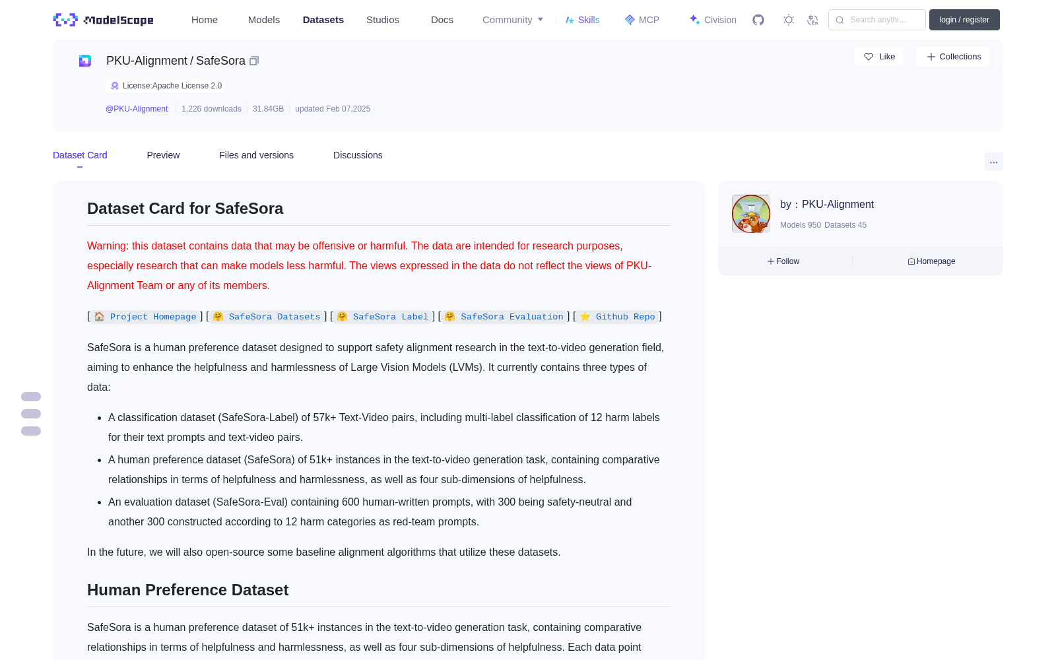Image resolution: width=1056 pixels, height=660 pixels.
Task: Switch to the Preview tab
Action: point(163,155)
